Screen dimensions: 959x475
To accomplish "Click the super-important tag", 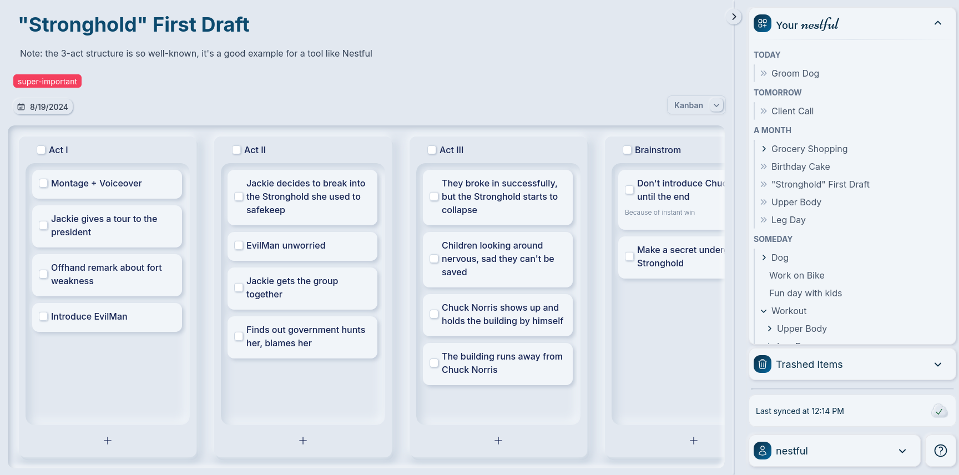I will point(48,82).
